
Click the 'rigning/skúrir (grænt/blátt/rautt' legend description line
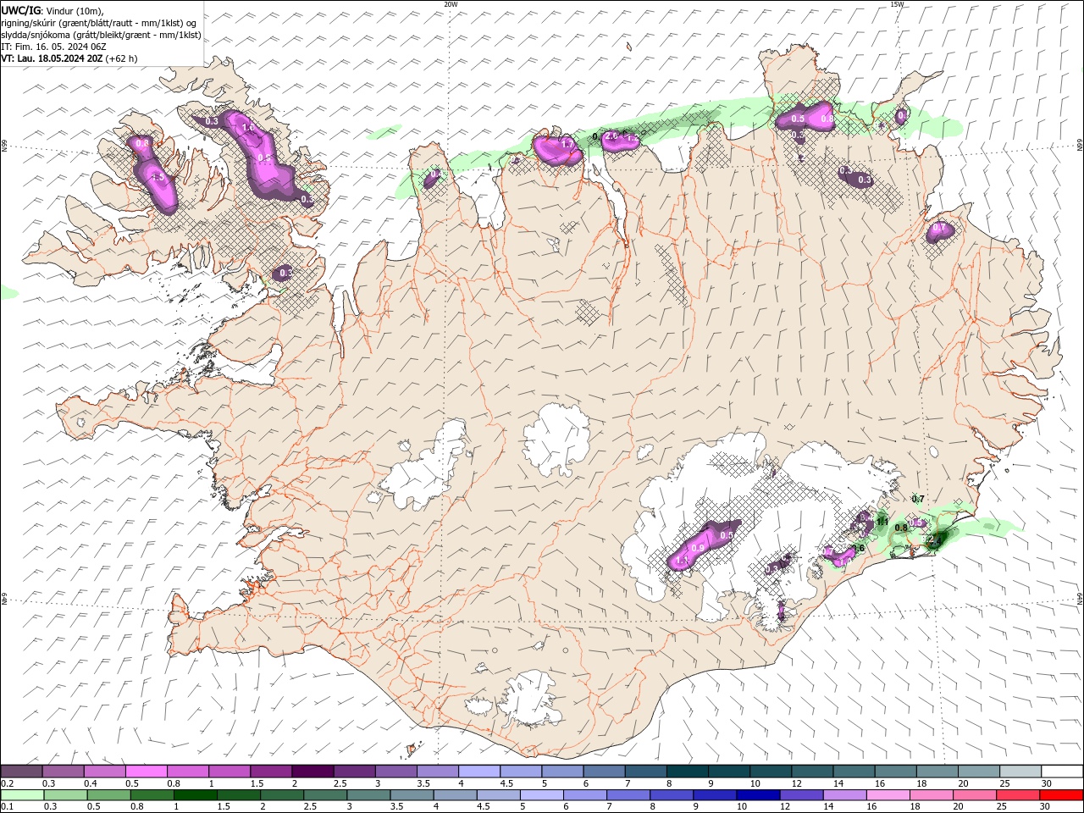(100, 23)
